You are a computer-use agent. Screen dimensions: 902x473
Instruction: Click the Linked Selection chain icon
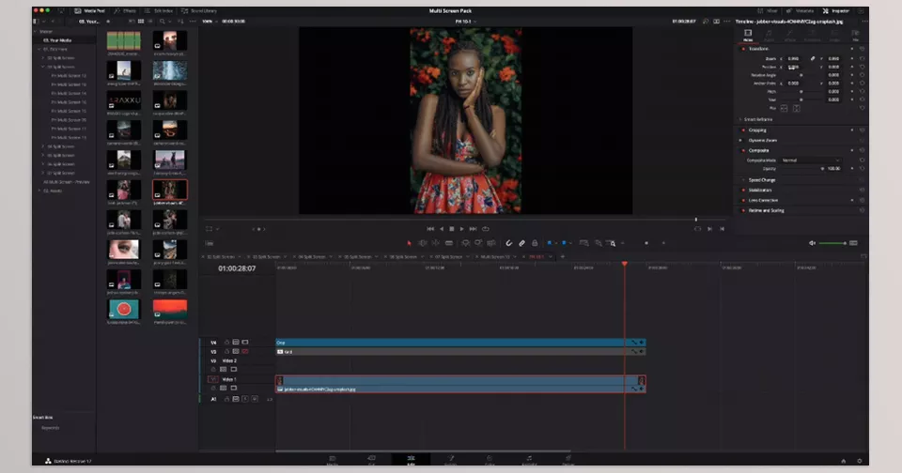click(522, 243)
